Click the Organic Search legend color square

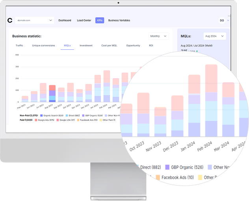41,115
